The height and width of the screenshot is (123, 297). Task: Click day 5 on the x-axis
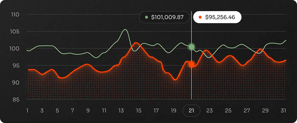[x=57, y=110]
